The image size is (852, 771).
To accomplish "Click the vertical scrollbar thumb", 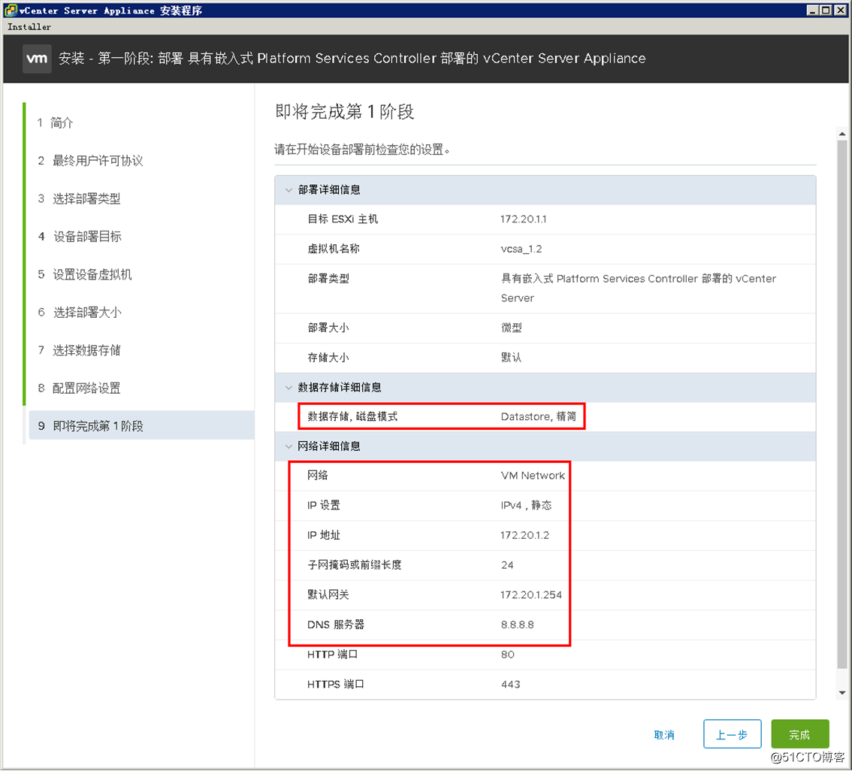I will pyautogui.click(x=842, y=405).
